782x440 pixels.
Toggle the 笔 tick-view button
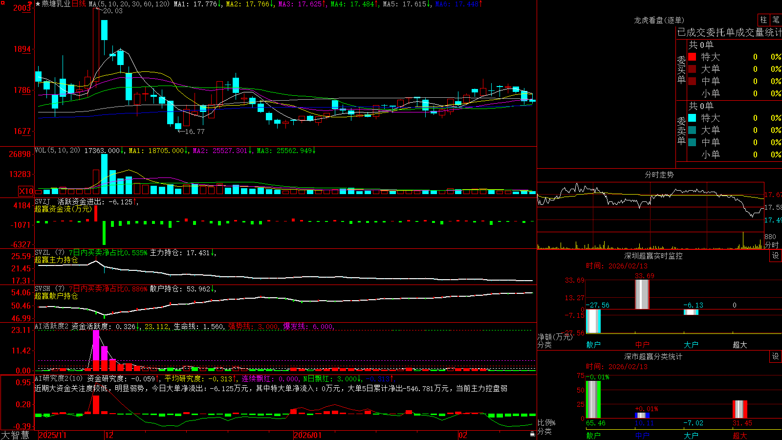pos(776,20)
